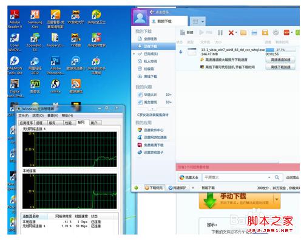
Task: Click 下载优先 in Thunder status bar
Action: 154,188
